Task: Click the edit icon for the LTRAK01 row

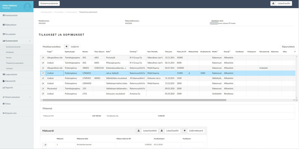Action: pos(43,73)
